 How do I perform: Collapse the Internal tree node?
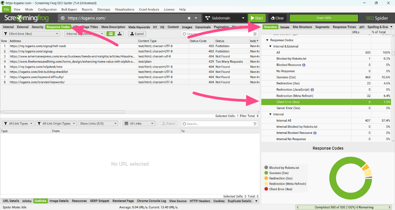[x=271, y=114]
